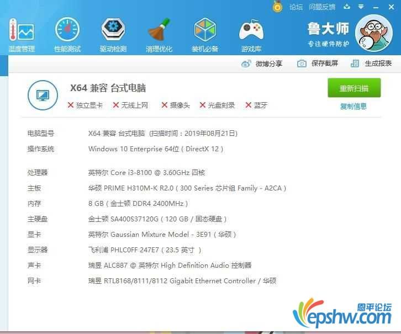
Task: Click the 摄像头 status indicator
Action: [176, 105]
